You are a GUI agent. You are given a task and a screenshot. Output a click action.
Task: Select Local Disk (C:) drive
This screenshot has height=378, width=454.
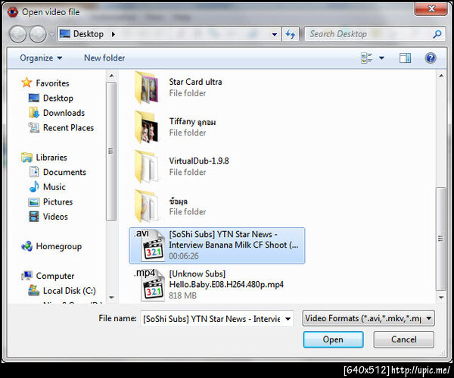pos(69,290)
